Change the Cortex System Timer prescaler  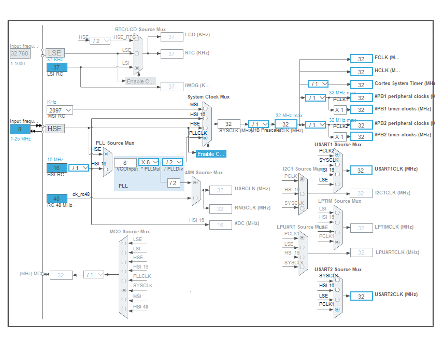[x=318, y=83]
